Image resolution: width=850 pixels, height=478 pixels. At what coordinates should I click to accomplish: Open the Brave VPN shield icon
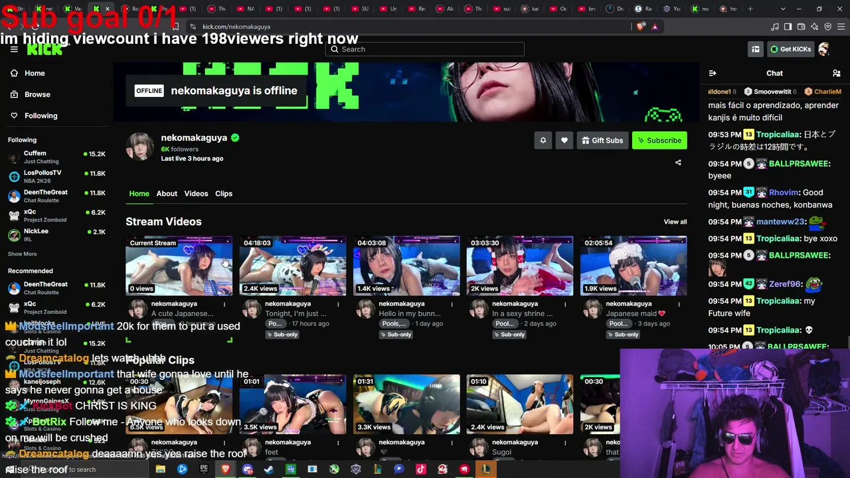point(827,27)
